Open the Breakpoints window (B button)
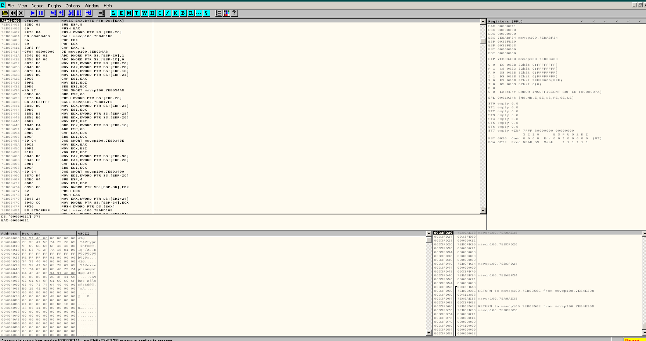The width and height of the screenshot is (646, 341). click(183, 13)
